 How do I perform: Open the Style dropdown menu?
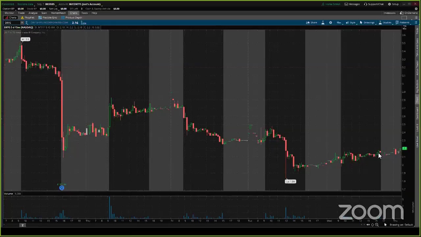click(351, 23)
